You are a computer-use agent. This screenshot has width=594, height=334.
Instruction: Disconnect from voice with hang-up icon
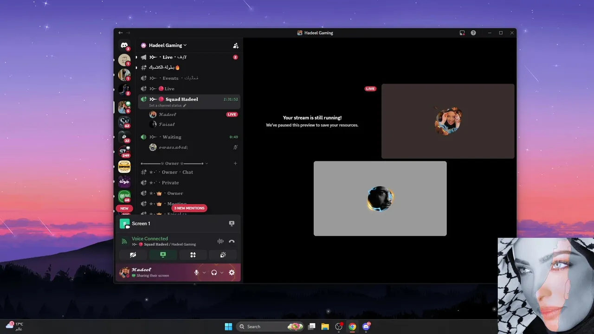click(232, 241)
